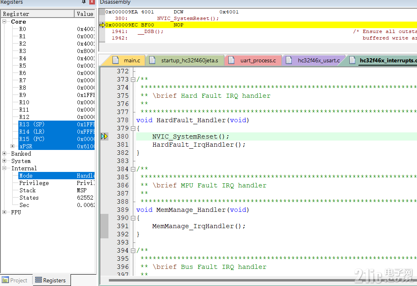Click HardFault_IrqHandler() call on line 381

(x=199, y=145)
